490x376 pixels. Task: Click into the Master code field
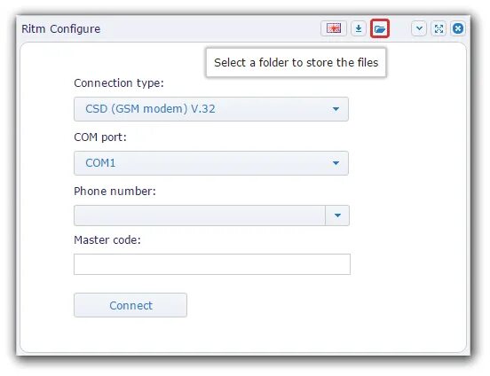[x=212, y=264]
